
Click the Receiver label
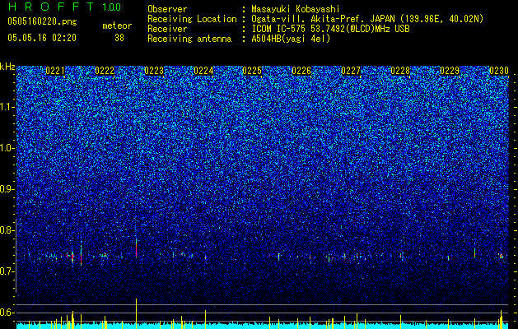pyautogui.click(x=167, y=29)
